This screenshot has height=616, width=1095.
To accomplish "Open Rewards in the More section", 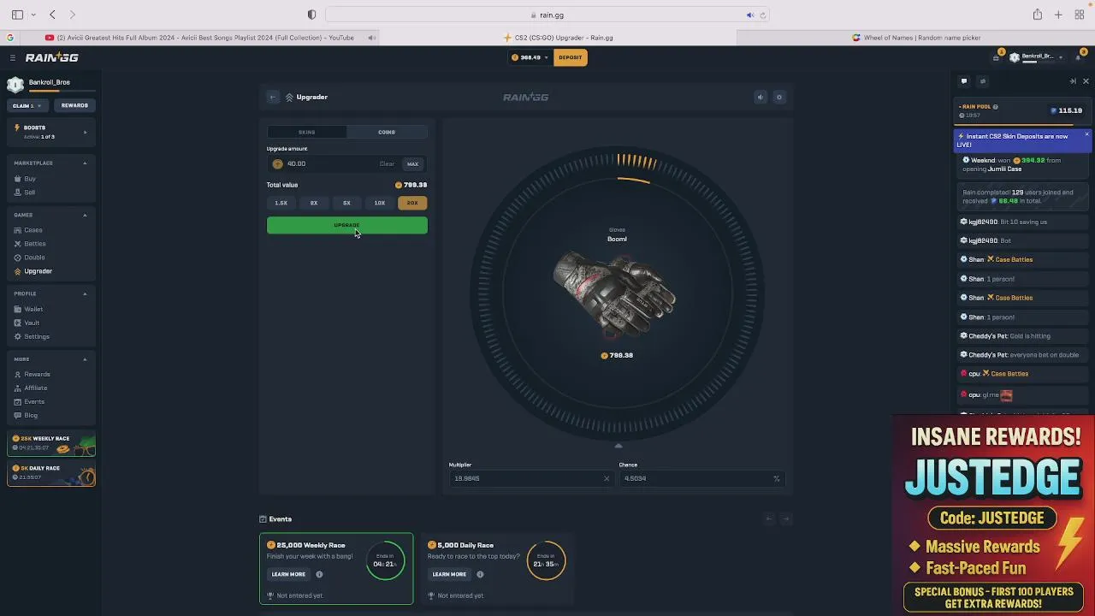I will coord(36,374).
